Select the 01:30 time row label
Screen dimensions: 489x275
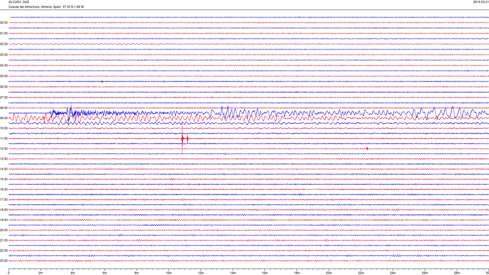4,34
